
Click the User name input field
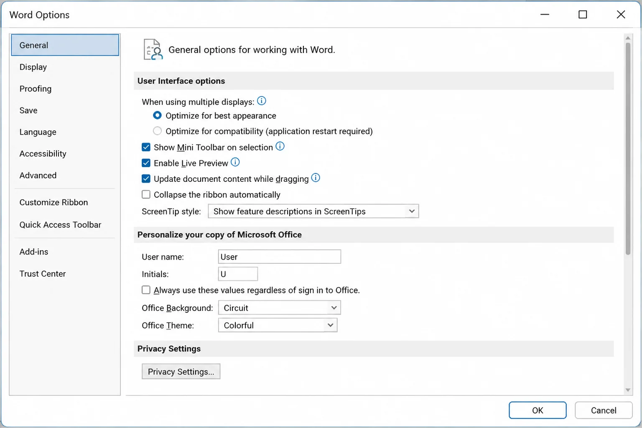(x=280, y=257)
